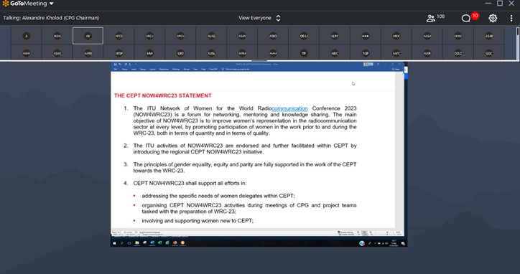Viewport: 520px width, 274px height.
Task: Click THE CEPT NOW4WRC23 STATEMENT heading
Action: pos(163,95)
